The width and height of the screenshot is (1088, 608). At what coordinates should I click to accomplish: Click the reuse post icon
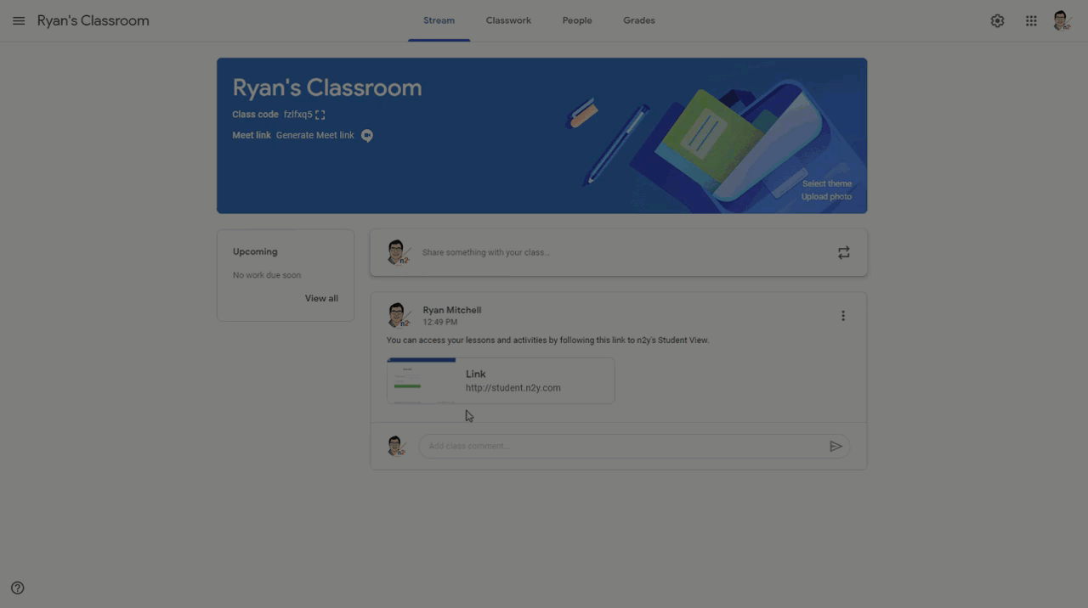(843, 252)
